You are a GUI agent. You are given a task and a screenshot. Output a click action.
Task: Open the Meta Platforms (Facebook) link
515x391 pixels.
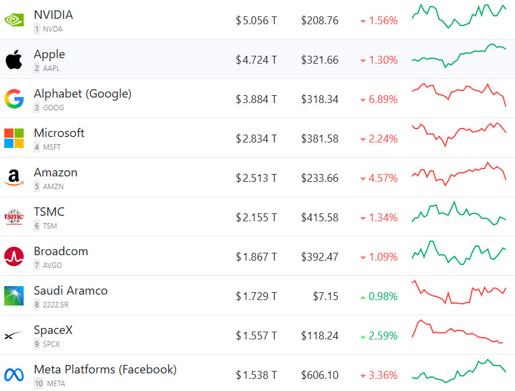[105, 370]
